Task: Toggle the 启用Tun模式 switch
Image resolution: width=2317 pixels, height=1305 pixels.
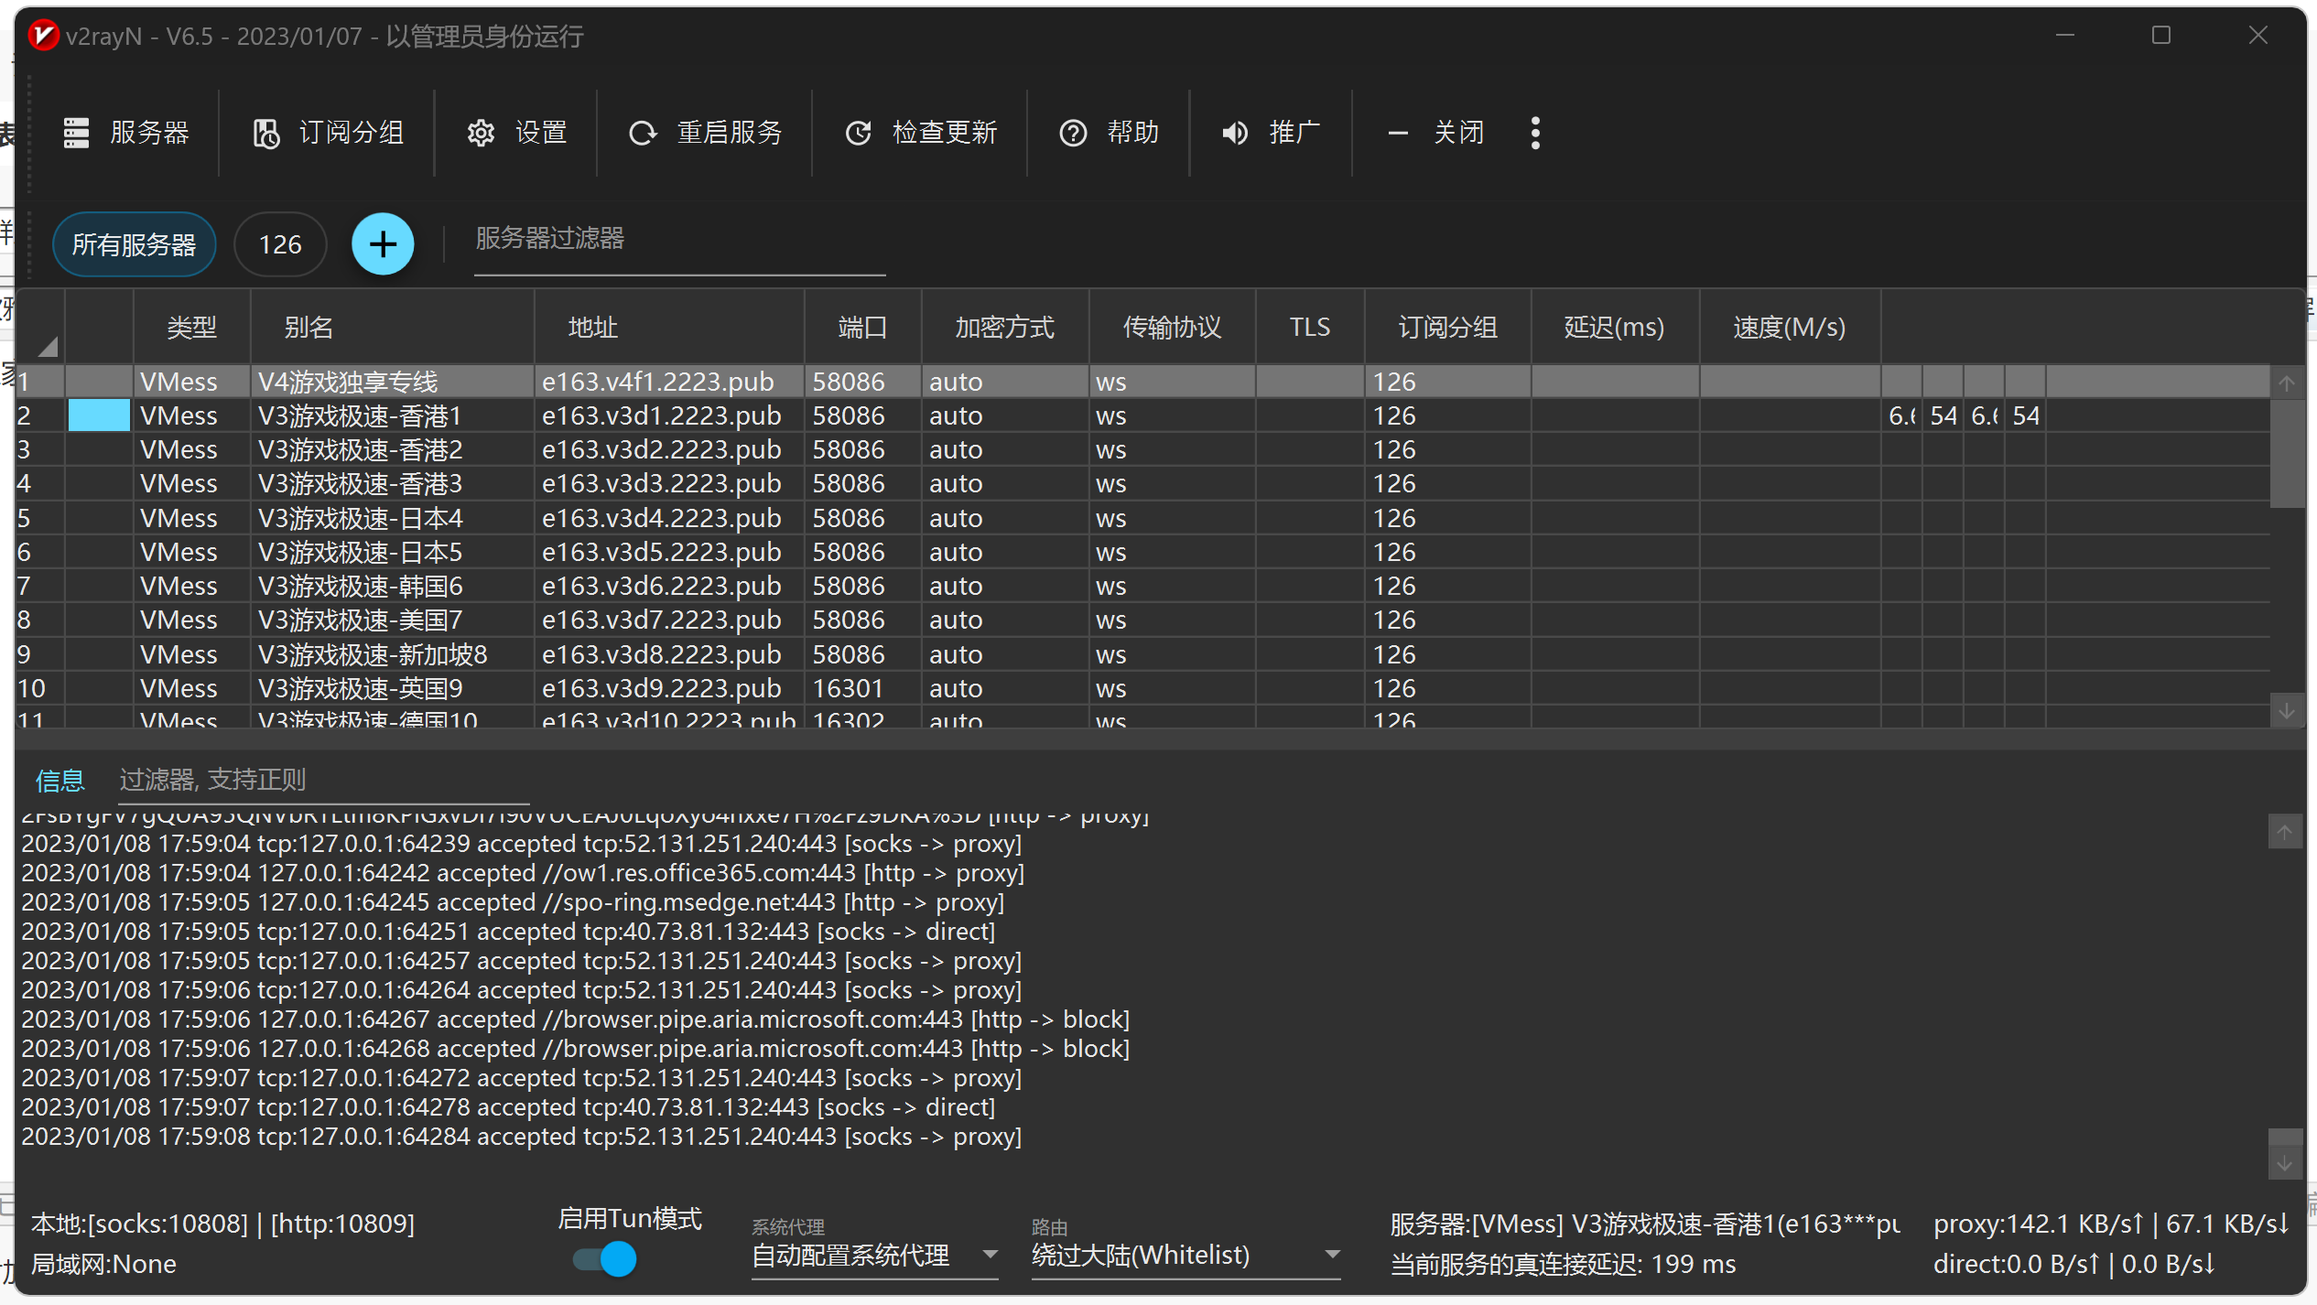Action: pyautogui.click(x=605, y=1259)
